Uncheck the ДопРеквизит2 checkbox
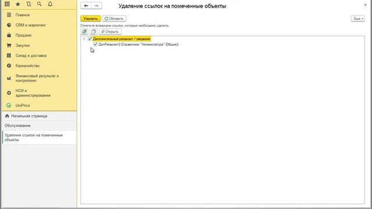372x209 pixels. click(x=95, y=44)
